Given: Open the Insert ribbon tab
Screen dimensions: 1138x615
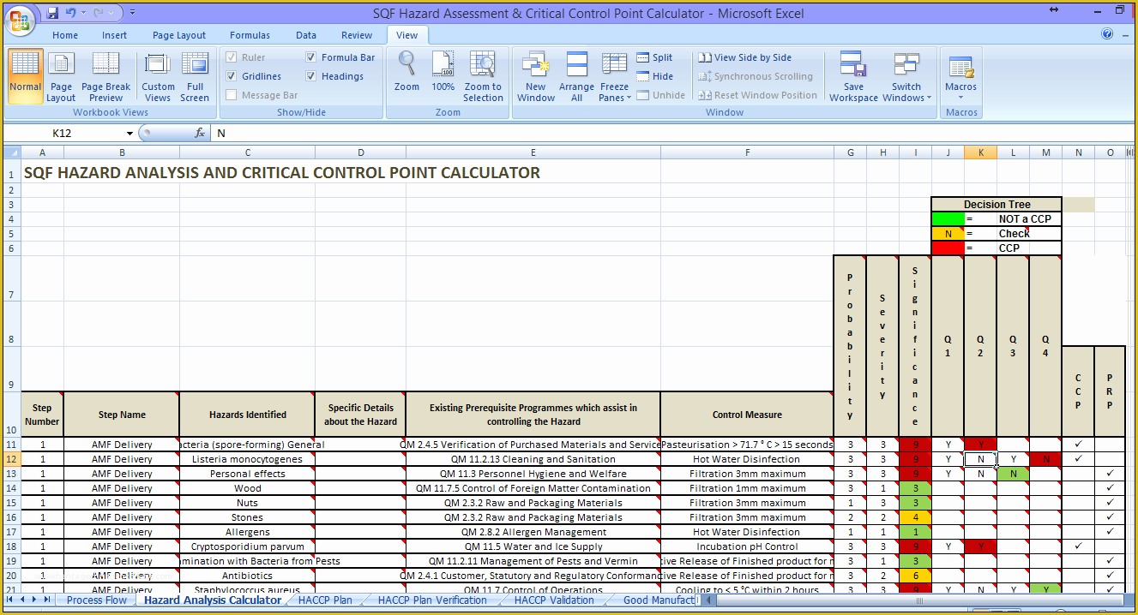Looking at the screenshot, I should click(x=114, y=35).
